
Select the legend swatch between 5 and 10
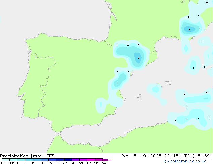click(37, 160)
